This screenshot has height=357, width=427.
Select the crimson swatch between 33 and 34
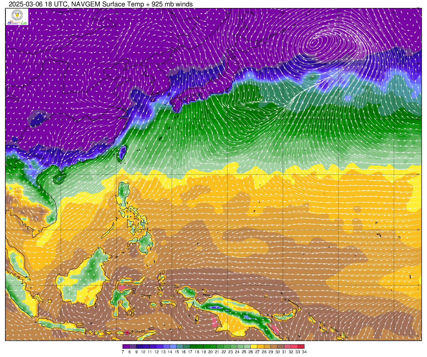click(x=301, y=346)
